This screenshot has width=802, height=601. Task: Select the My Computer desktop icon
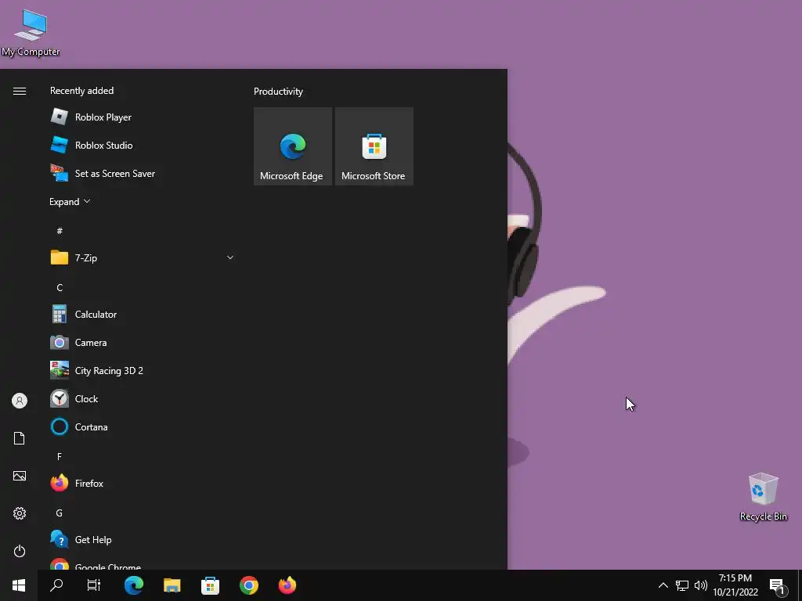31,33
